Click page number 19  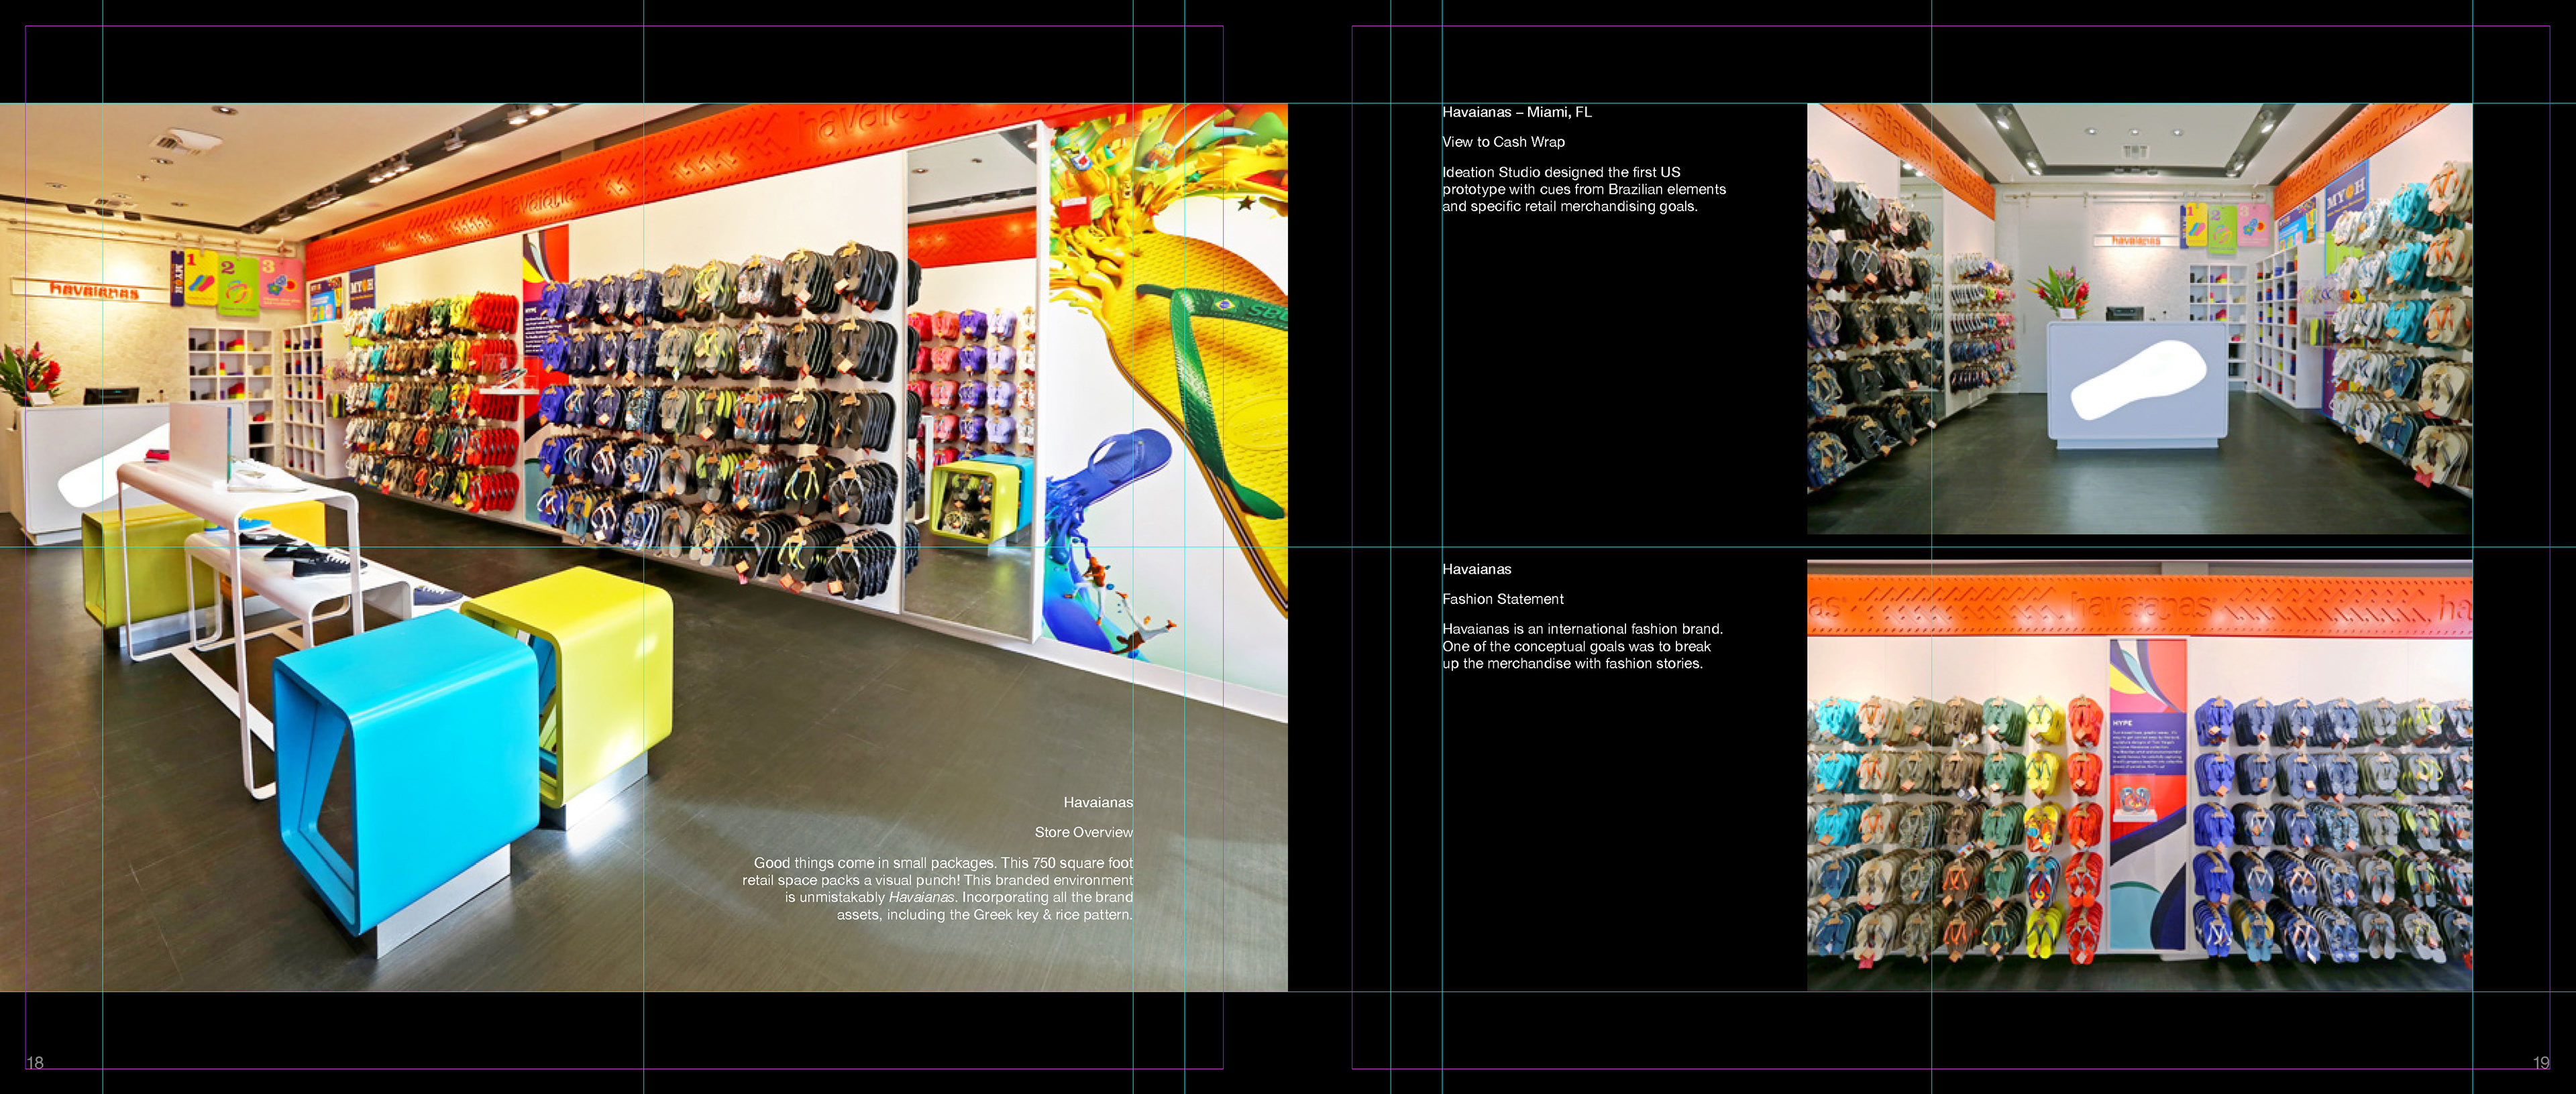[x=2541, y=1063]
